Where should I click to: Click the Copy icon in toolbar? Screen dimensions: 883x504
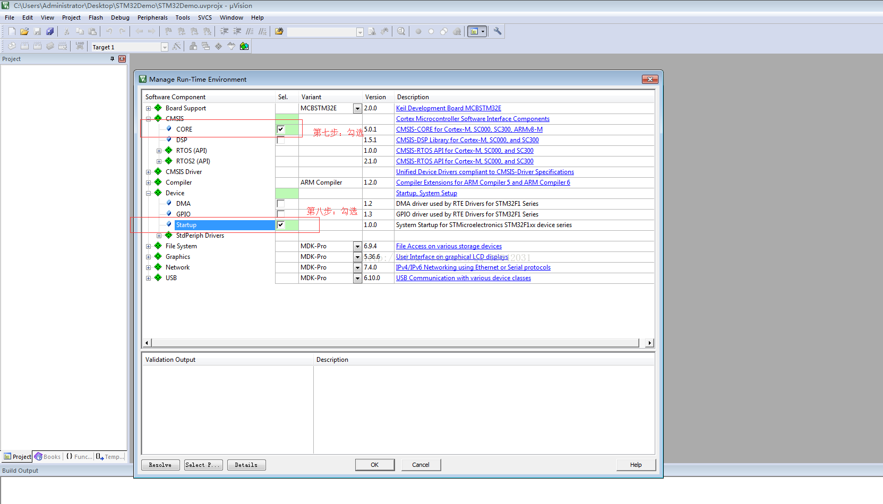tap(80, 31)
